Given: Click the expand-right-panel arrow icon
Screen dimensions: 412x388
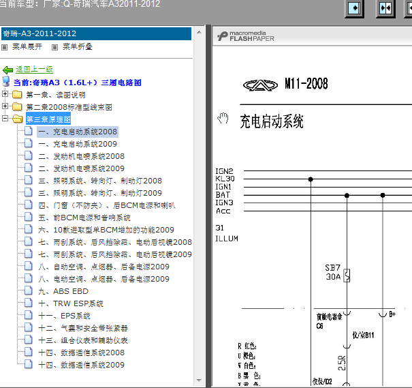Looking at the screenshot, I should 354,8.
